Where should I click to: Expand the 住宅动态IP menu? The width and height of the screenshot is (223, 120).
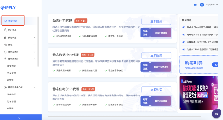tap(19, 52)
